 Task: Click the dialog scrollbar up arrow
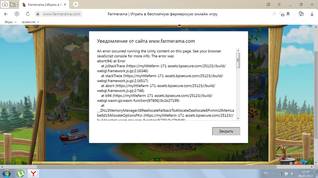point(238,50)
